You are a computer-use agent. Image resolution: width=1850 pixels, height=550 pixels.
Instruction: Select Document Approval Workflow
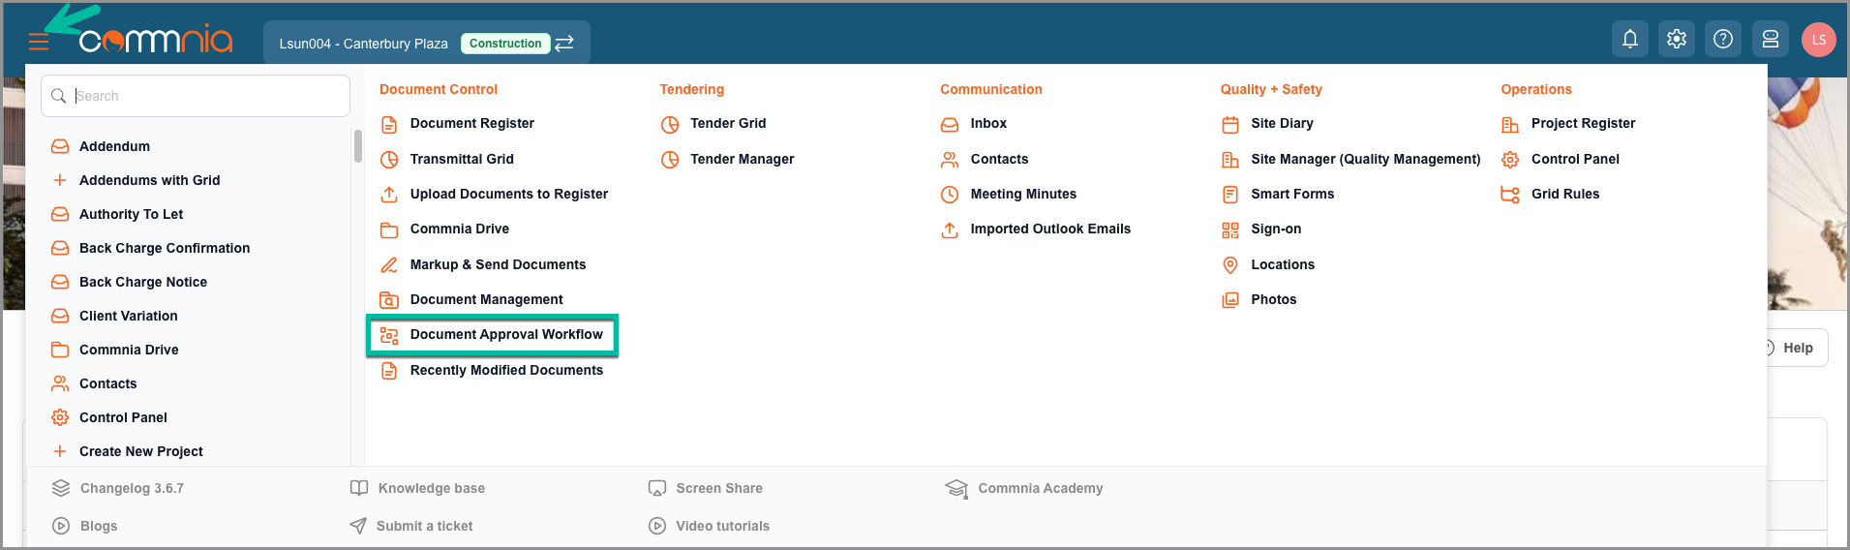point(505,335)
